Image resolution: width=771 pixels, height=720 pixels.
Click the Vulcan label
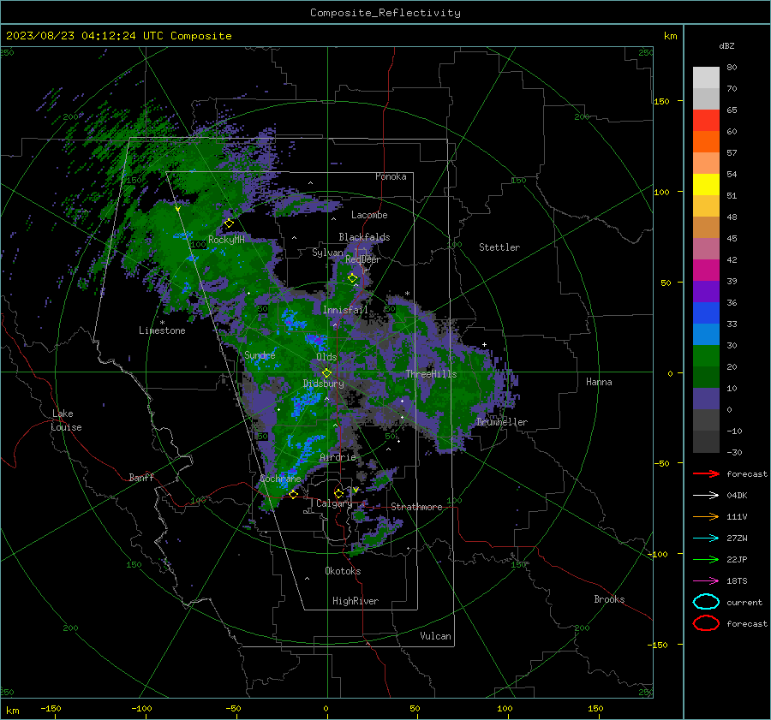pos(435,636)
